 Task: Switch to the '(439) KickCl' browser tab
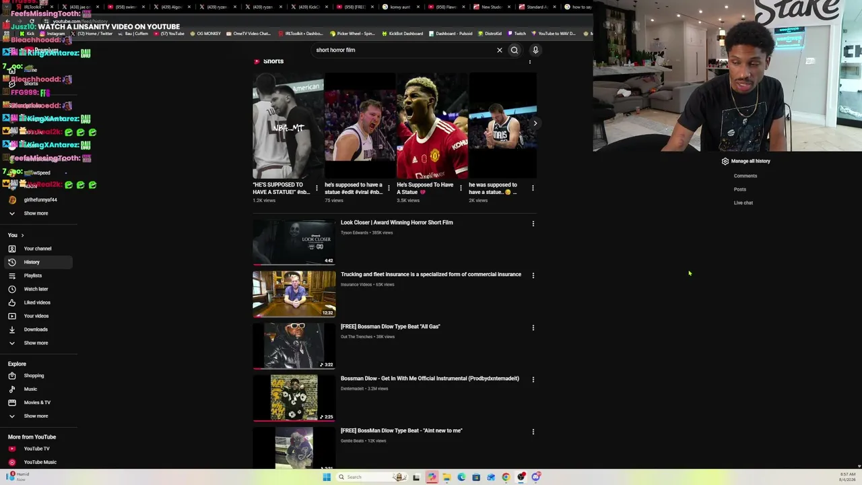(x=310, y=7)
